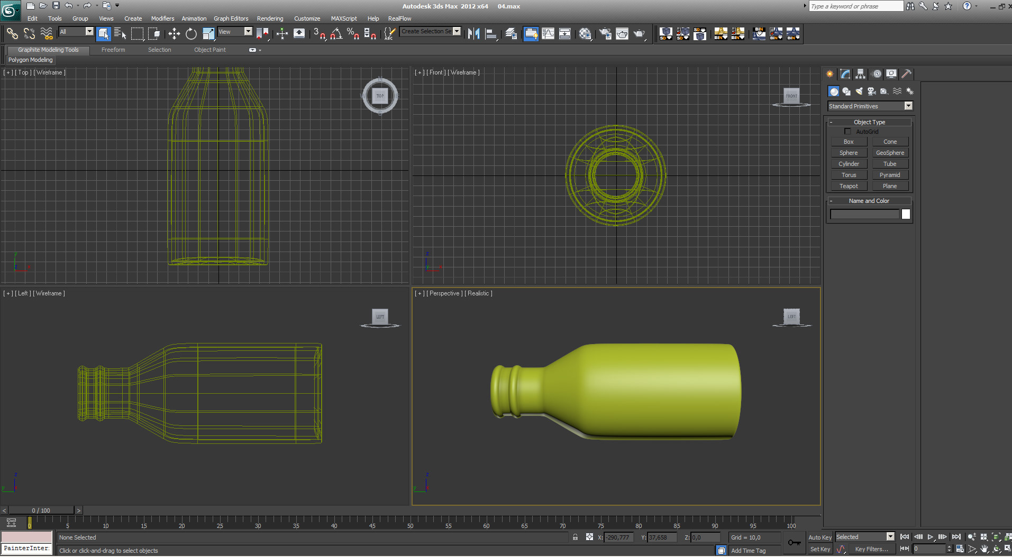Click the white object color swatch
This screenshot has height=557, width=1012.
point(906,214)
